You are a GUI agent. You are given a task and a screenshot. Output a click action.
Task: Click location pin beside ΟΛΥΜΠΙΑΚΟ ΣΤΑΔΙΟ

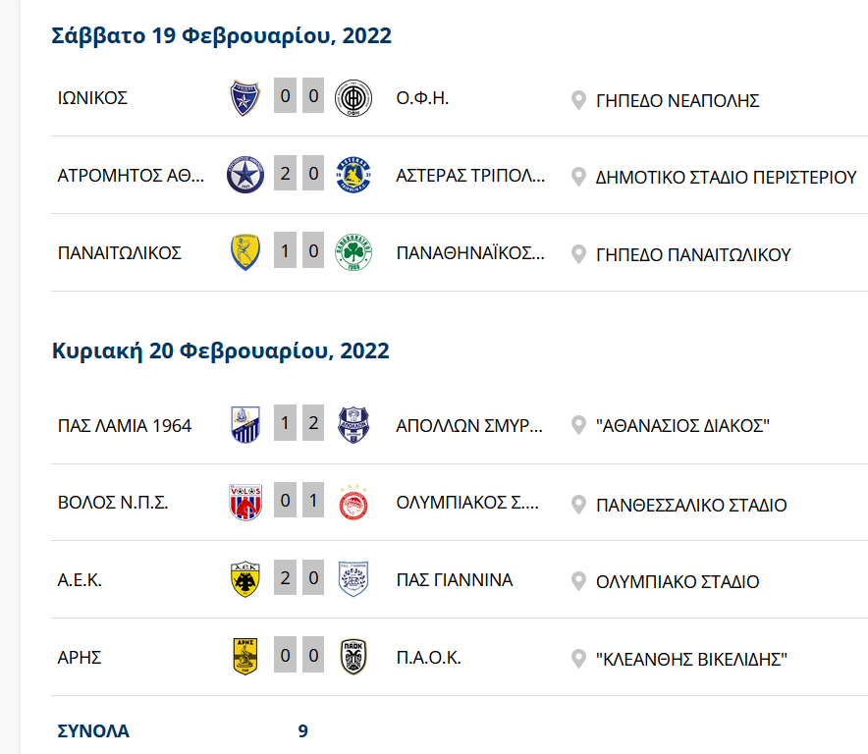[x=578, y=581]
